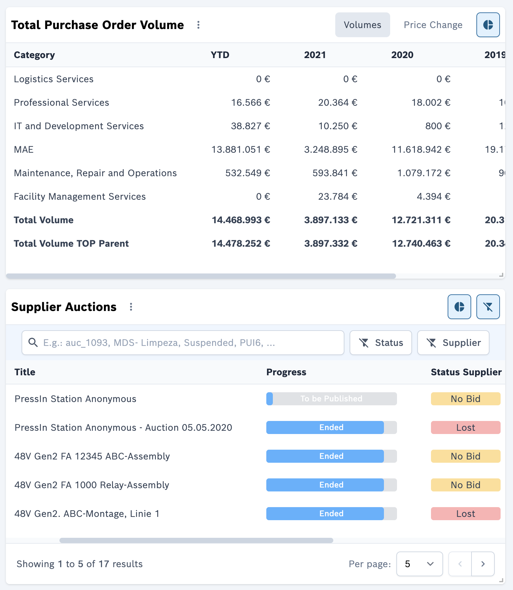Click Ended progress bar for ABC-Assembly
This screenshot has width=513, height=590.
331,456
